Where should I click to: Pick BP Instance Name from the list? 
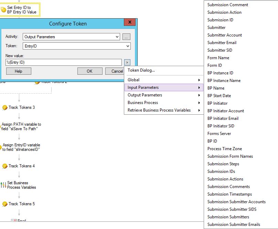pos(224,81)
